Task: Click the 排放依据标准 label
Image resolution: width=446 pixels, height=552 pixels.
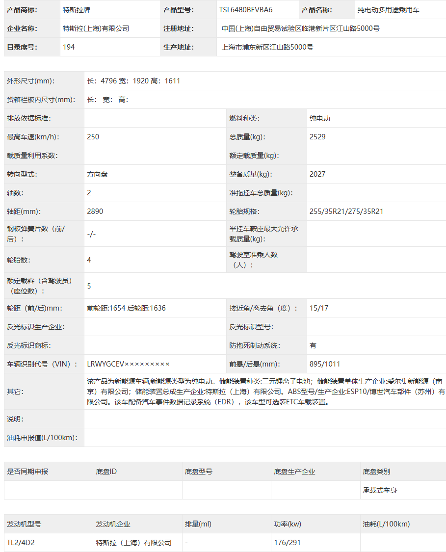Action: (29, 118)
